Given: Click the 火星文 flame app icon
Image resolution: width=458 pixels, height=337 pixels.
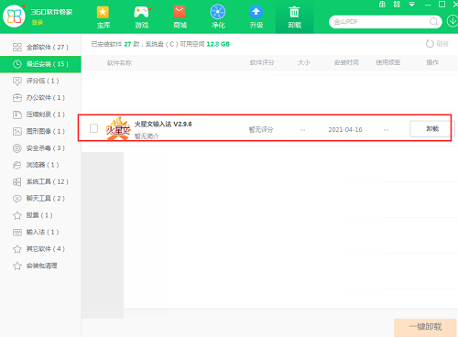Looking at the screenshot, I should tap(118, 128).
